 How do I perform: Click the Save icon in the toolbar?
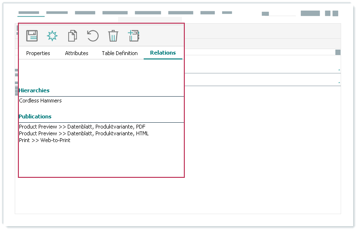tap(32, 36)
